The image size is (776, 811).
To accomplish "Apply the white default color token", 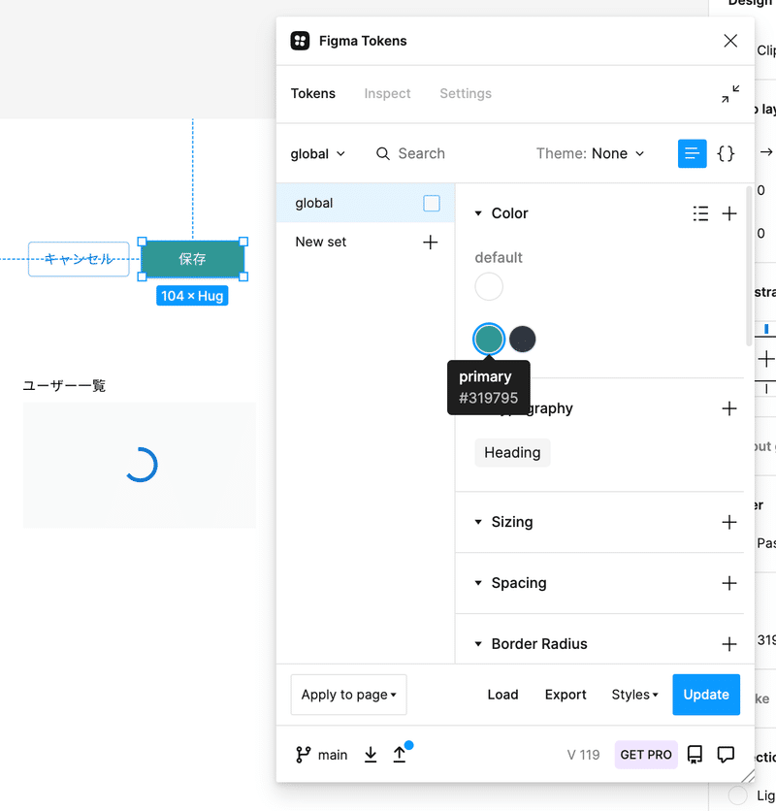I will click(x=489, y=286).
